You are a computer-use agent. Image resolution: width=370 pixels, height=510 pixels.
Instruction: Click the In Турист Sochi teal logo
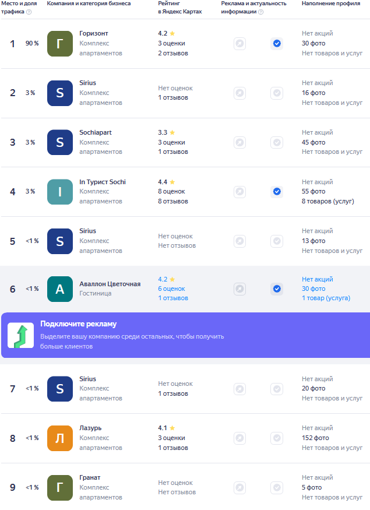coord(60,192)
